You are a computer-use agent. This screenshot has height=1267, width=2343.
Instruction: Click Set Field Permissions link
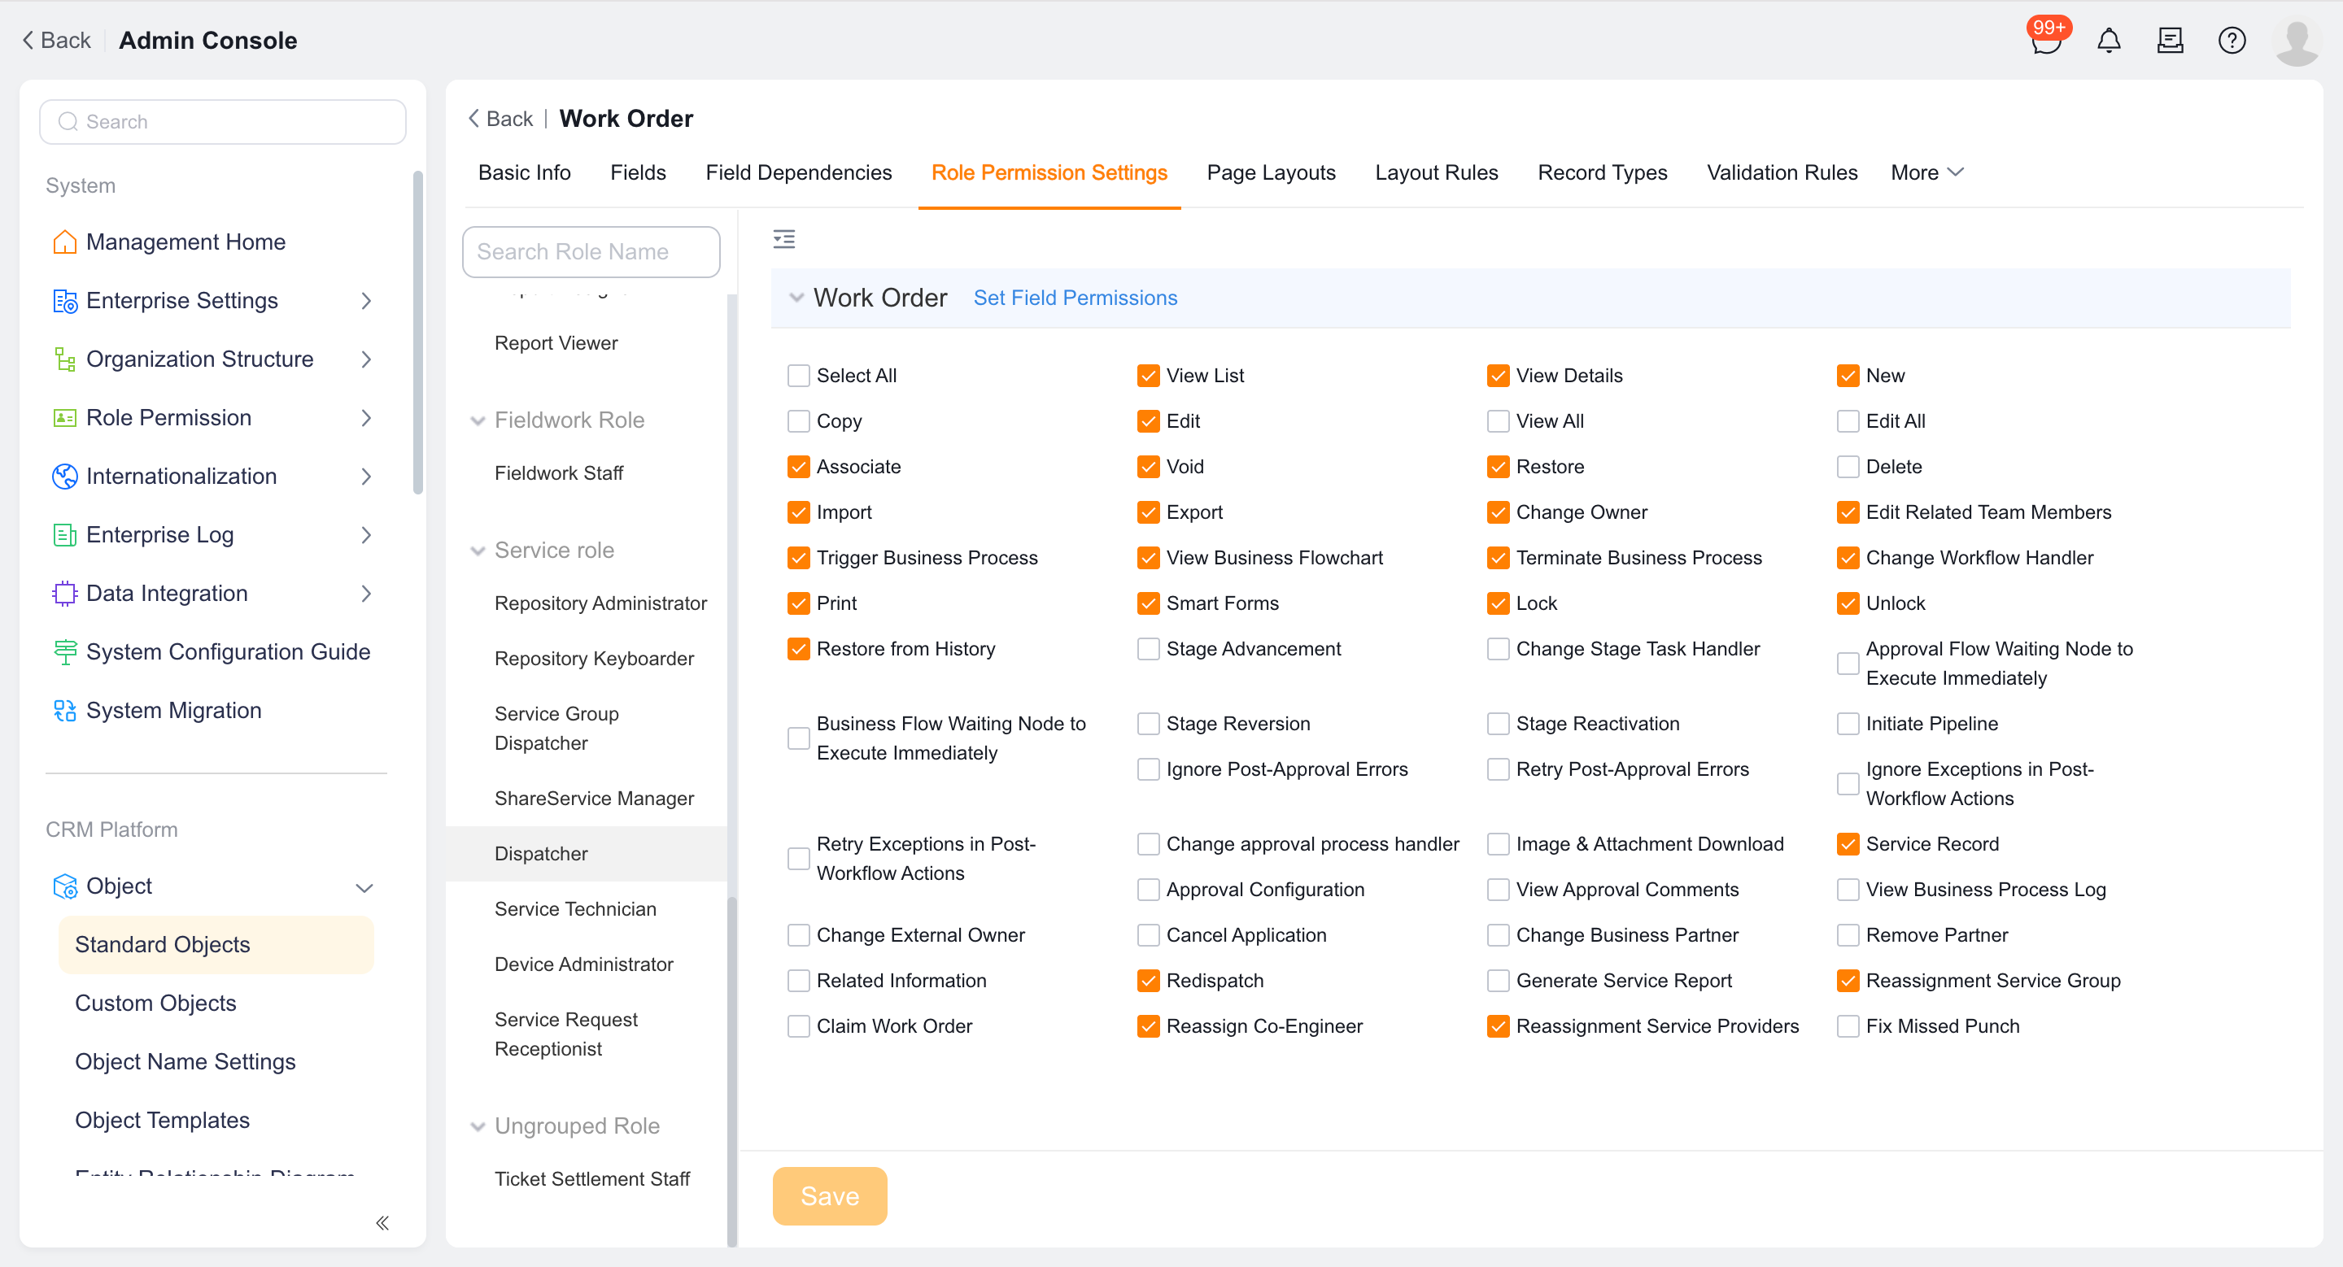point(1075,298)
